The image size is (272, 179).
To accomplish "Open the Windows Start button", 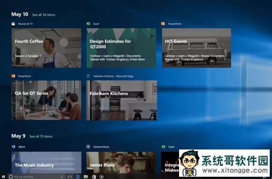I will [x=3, y=177].
